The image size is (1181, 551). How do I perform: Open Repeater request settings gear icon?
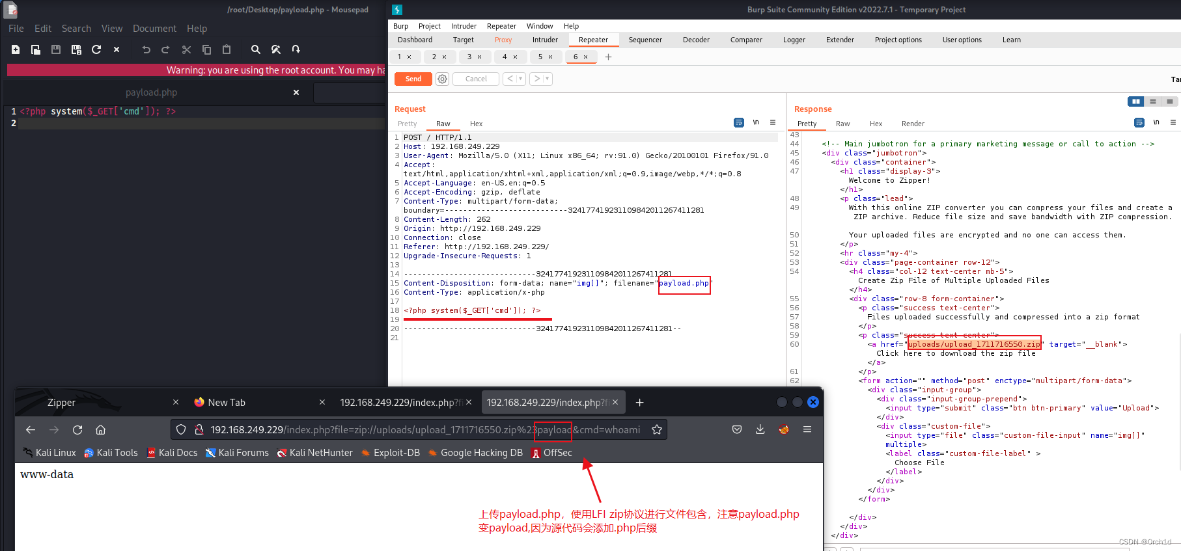443,79
